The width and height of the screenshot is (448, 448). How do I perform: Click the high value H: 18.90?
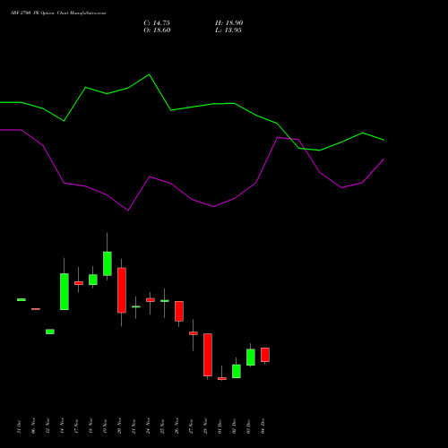click(x=228, y=23)
